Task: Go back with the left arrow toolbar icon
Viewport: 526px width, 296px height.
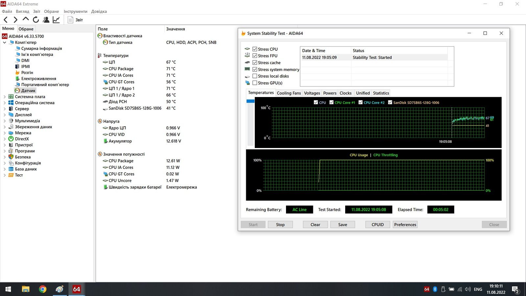Action: pos(6,20)
